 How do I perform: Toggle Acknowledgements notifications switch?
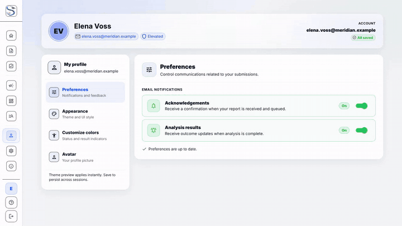(x=362, y=106)
